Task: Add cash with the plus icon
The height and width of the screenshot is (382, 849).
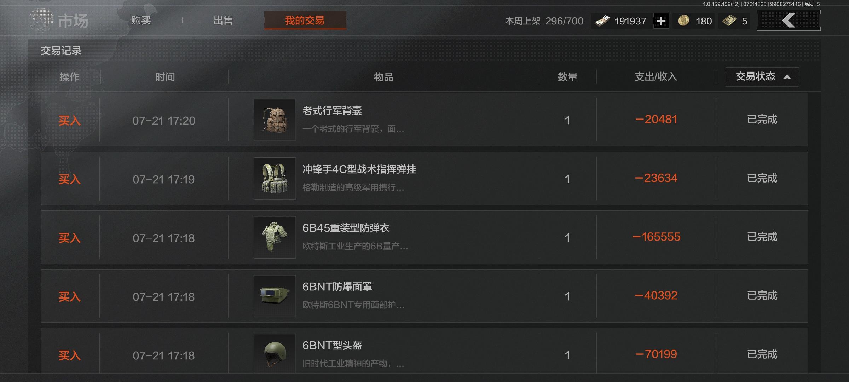Action: click(661, 21)
